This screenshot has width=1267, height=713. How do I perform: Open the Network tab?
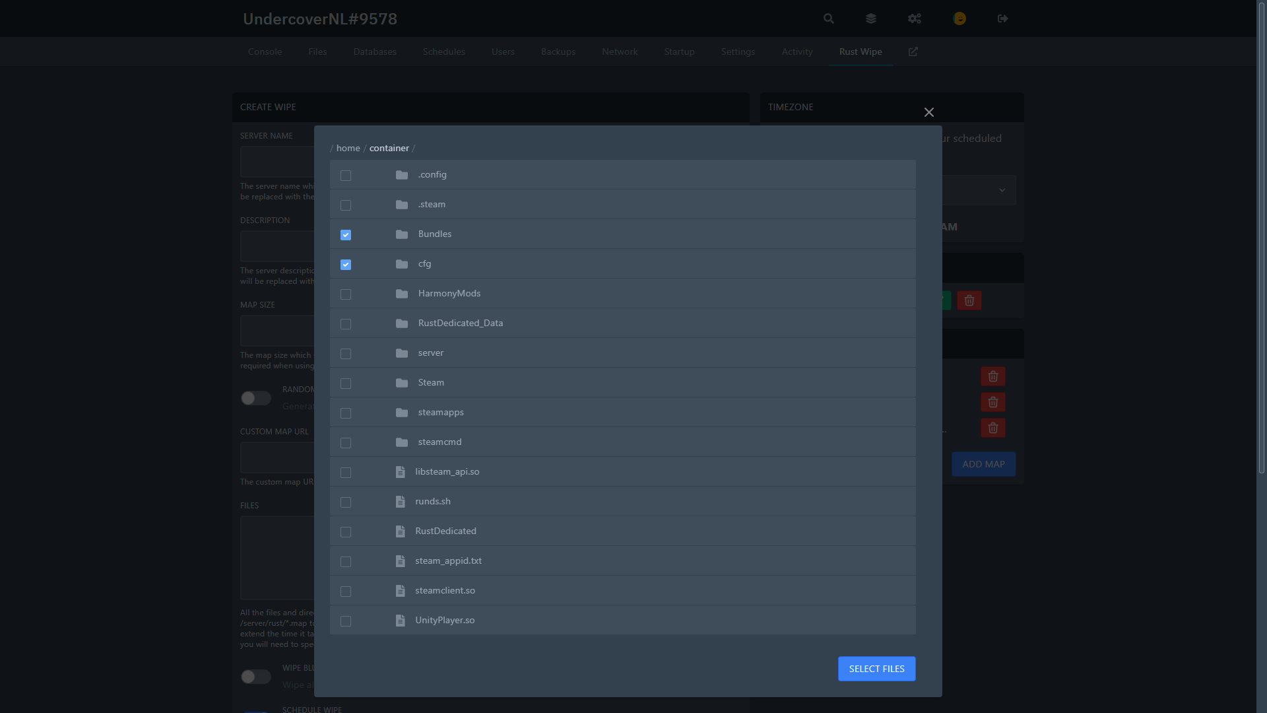tap(620, 51)
